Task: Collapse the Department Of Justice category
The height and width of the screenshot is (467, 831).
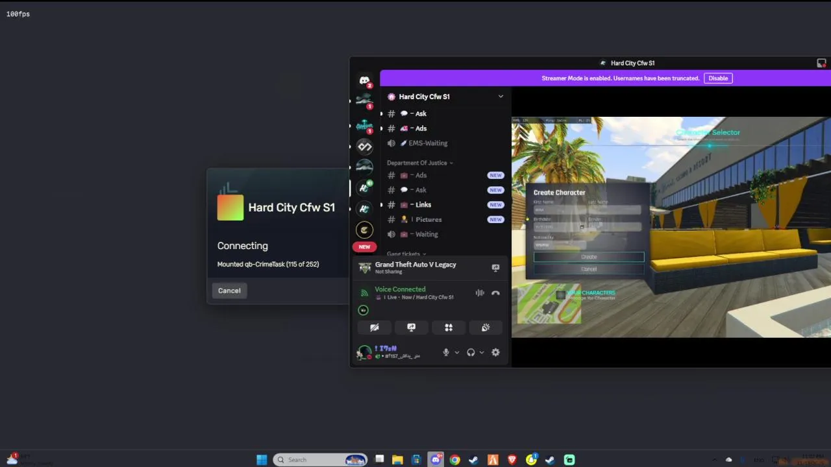Action: click(x=419, y=163)
